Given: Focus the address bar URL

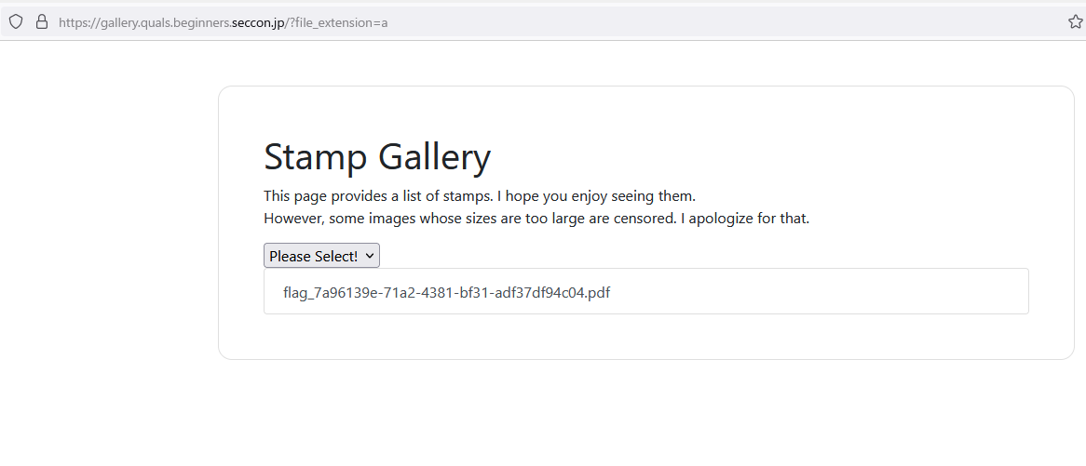Looking at the screenshot, I should point(559,22).
